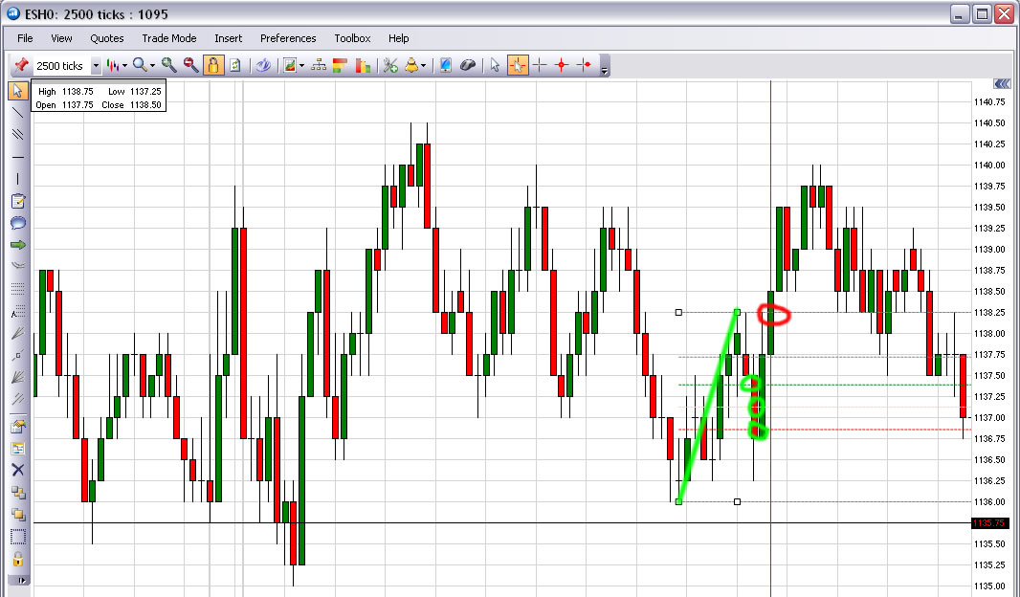The width and height of the screenshot is (1020, 597).
Task: Click the hierarchy tree icon in toolbar
Action: click(319, 65)
